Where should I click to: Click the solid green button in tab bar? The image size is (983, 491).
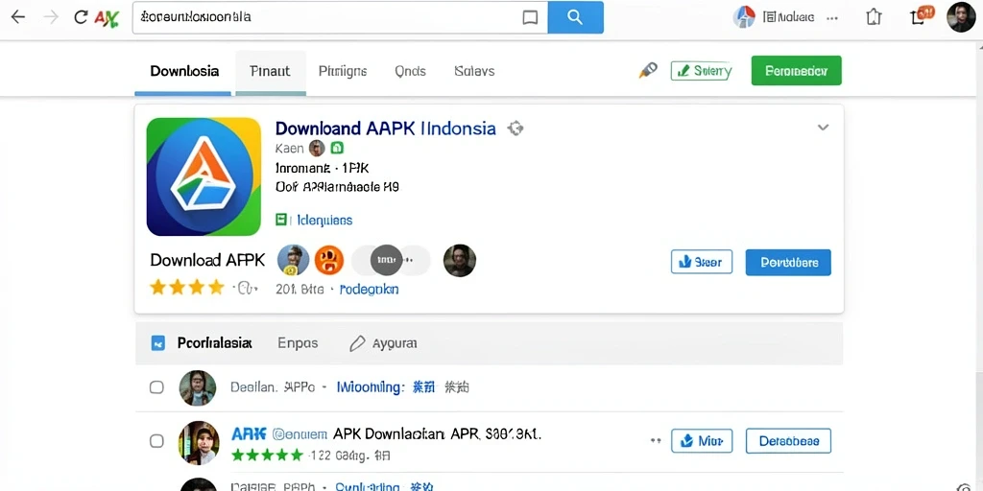[796, 71]
